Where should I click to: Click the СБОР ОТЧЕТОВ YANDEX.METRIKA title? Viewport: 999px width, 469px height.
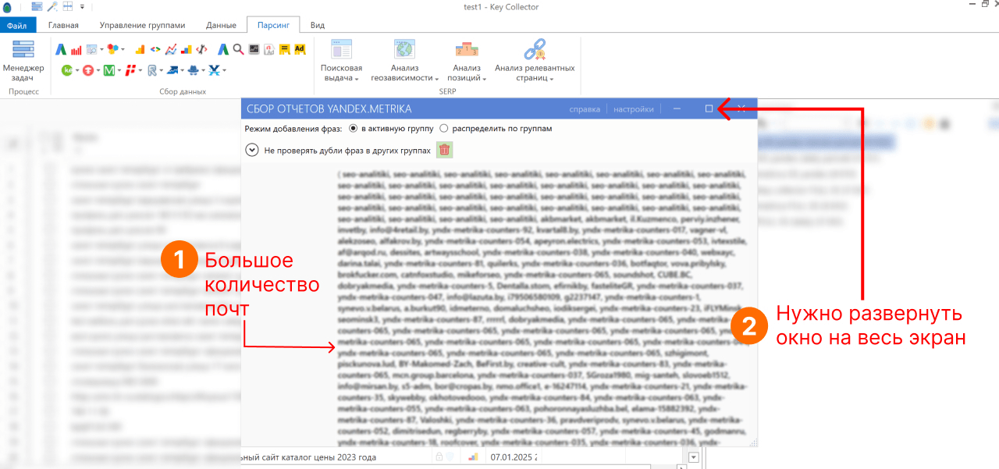(x=329, y=109)
